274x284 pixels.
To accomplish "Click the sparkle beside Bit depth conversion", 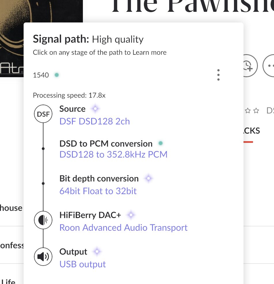I will pos(148,179).
